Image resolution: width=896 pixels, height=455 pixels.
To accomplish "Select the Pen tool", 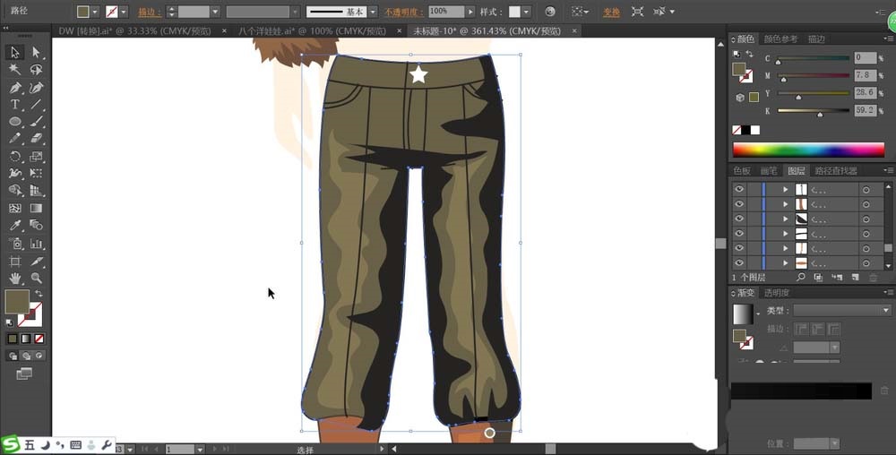I will (15, 88).
